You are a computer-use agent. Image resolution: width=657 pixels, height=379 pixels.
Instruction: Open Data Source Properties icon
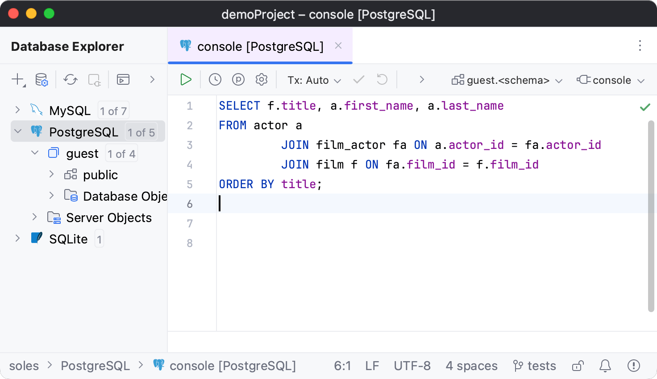[41, 79]
